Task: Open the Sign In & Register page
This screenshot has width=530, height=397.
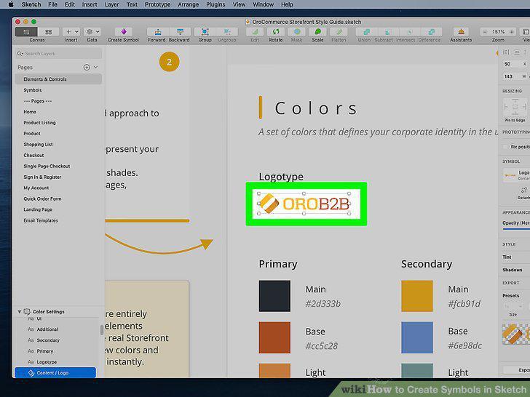Action: [42, 177]
